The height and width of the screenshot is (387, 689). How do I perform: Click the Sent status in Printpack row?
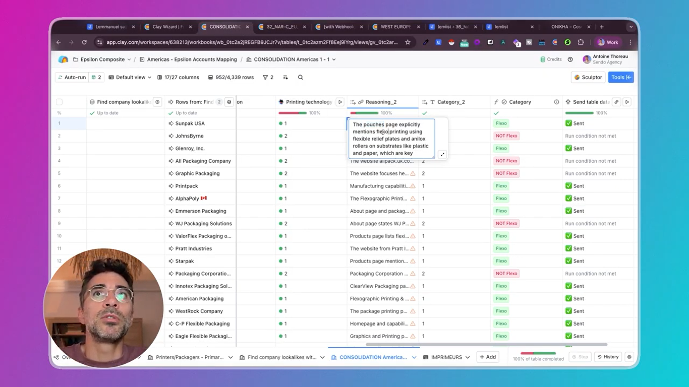pyautogui.click(x=575, y=186)
